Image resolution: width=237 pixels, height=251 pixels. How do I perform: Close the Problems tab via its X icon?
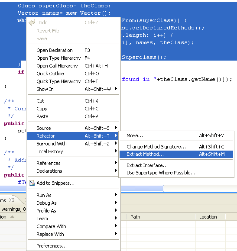tap(12, 200)
